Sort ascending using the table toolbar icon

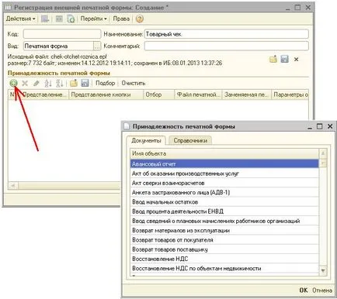(x=48, y=83)
